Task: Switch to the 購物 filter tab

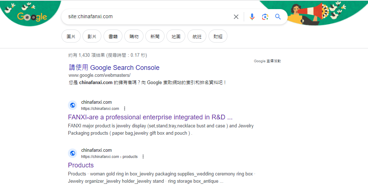Action: click(134, 36)
